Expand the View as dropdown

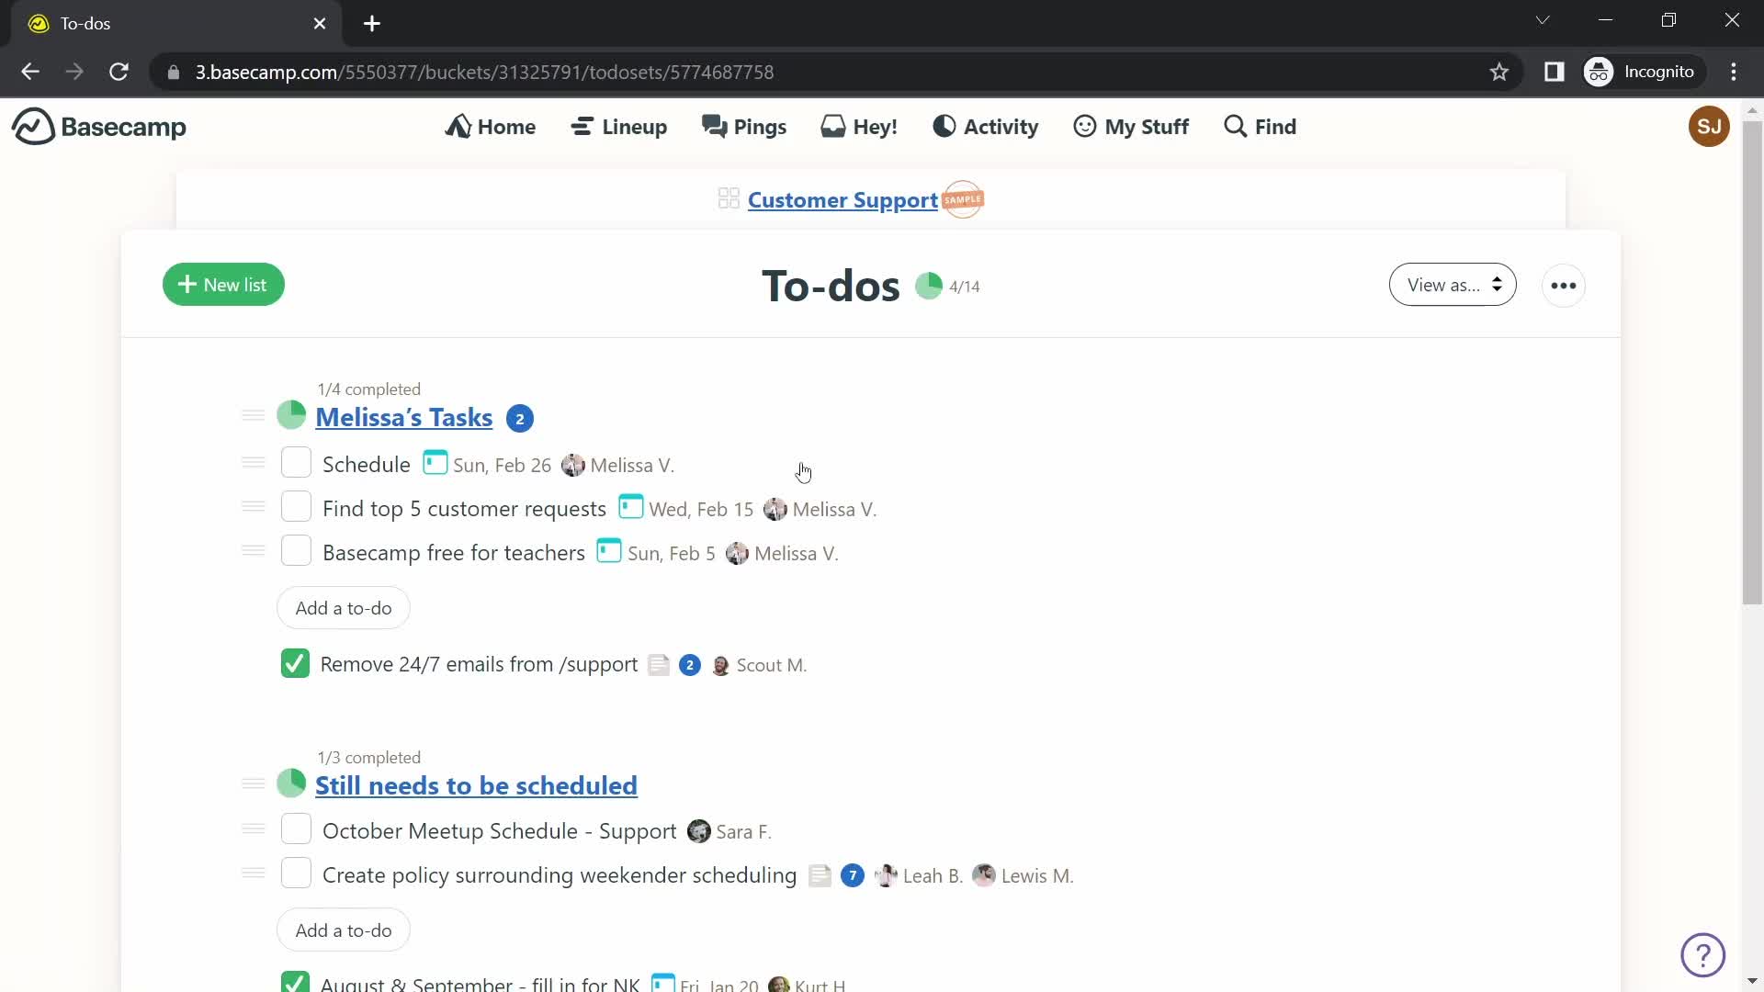[x=1452, y=285]
